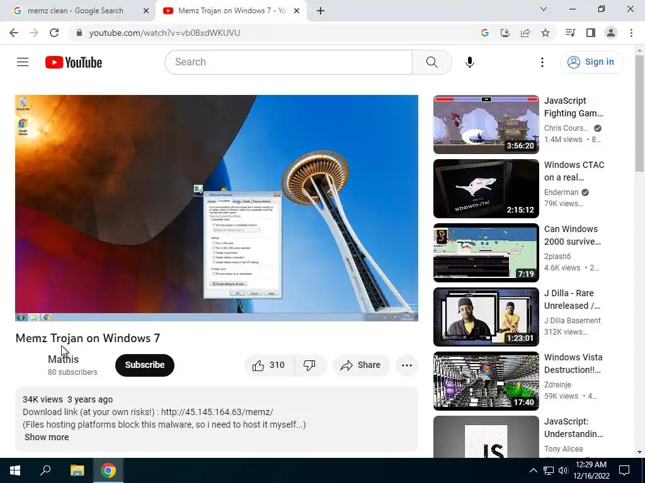The image size is (645, 483).
Task: Share this page from address bar
Action: click(x=525, y=33)
